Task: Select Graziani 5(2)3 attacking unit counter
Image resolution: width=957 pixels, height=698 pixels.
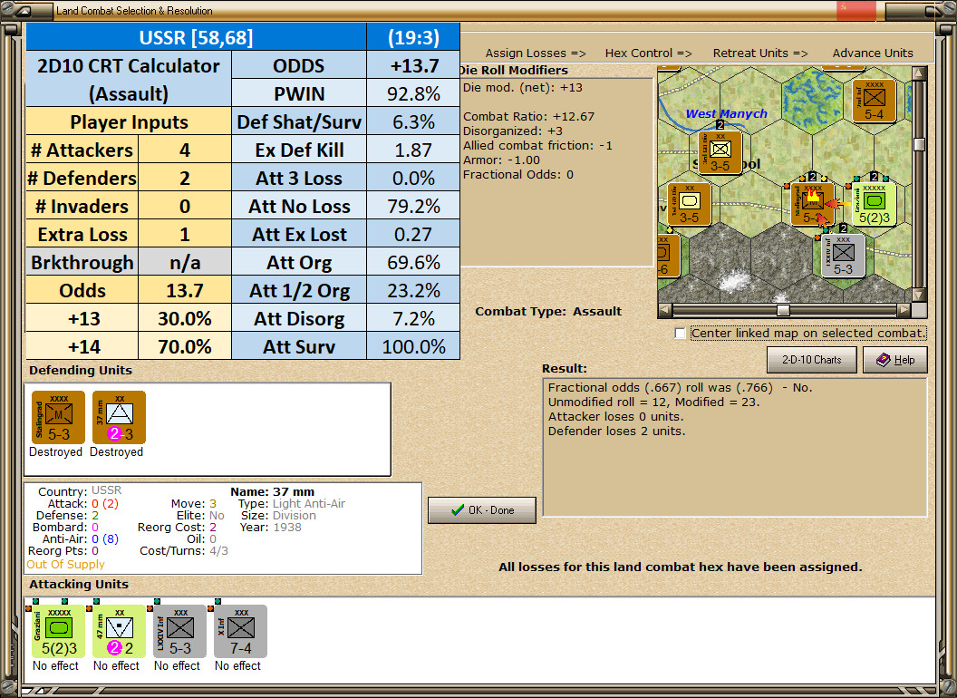Action: click(x=59, y=632)
